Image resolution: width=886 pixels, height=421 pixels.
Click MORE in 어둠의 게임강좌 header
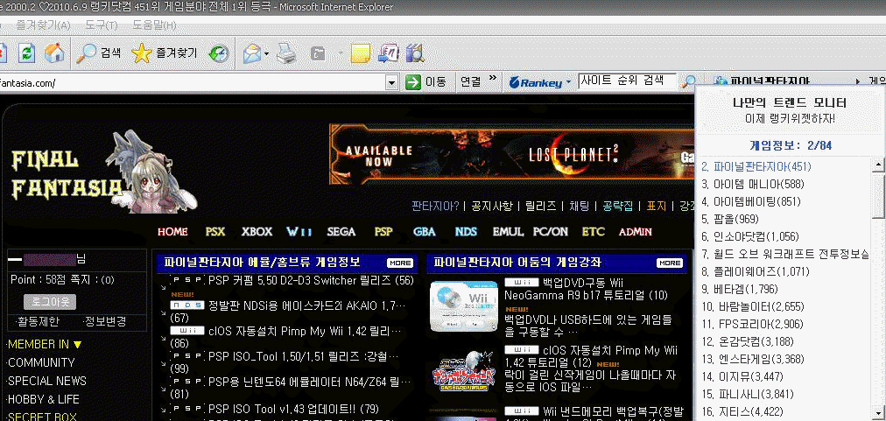670,263
